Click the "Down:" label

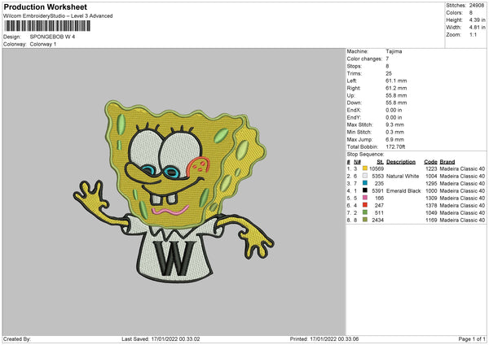pyautogui.click(x=354, y=103)
